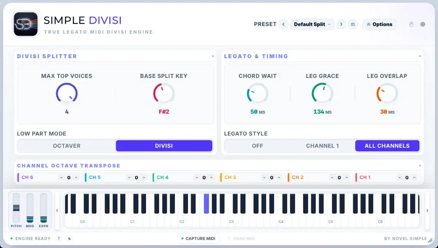Viewport: 438px width, 248px height.
Task: Click the Channel Octave Transpose panel dot
Action: (420, 166)
